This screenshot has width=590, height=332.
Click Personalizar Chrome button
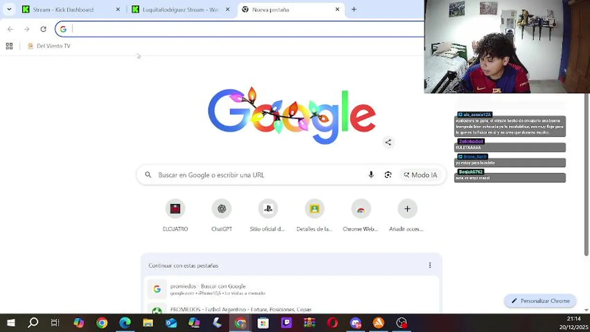(x=540, y=301)
